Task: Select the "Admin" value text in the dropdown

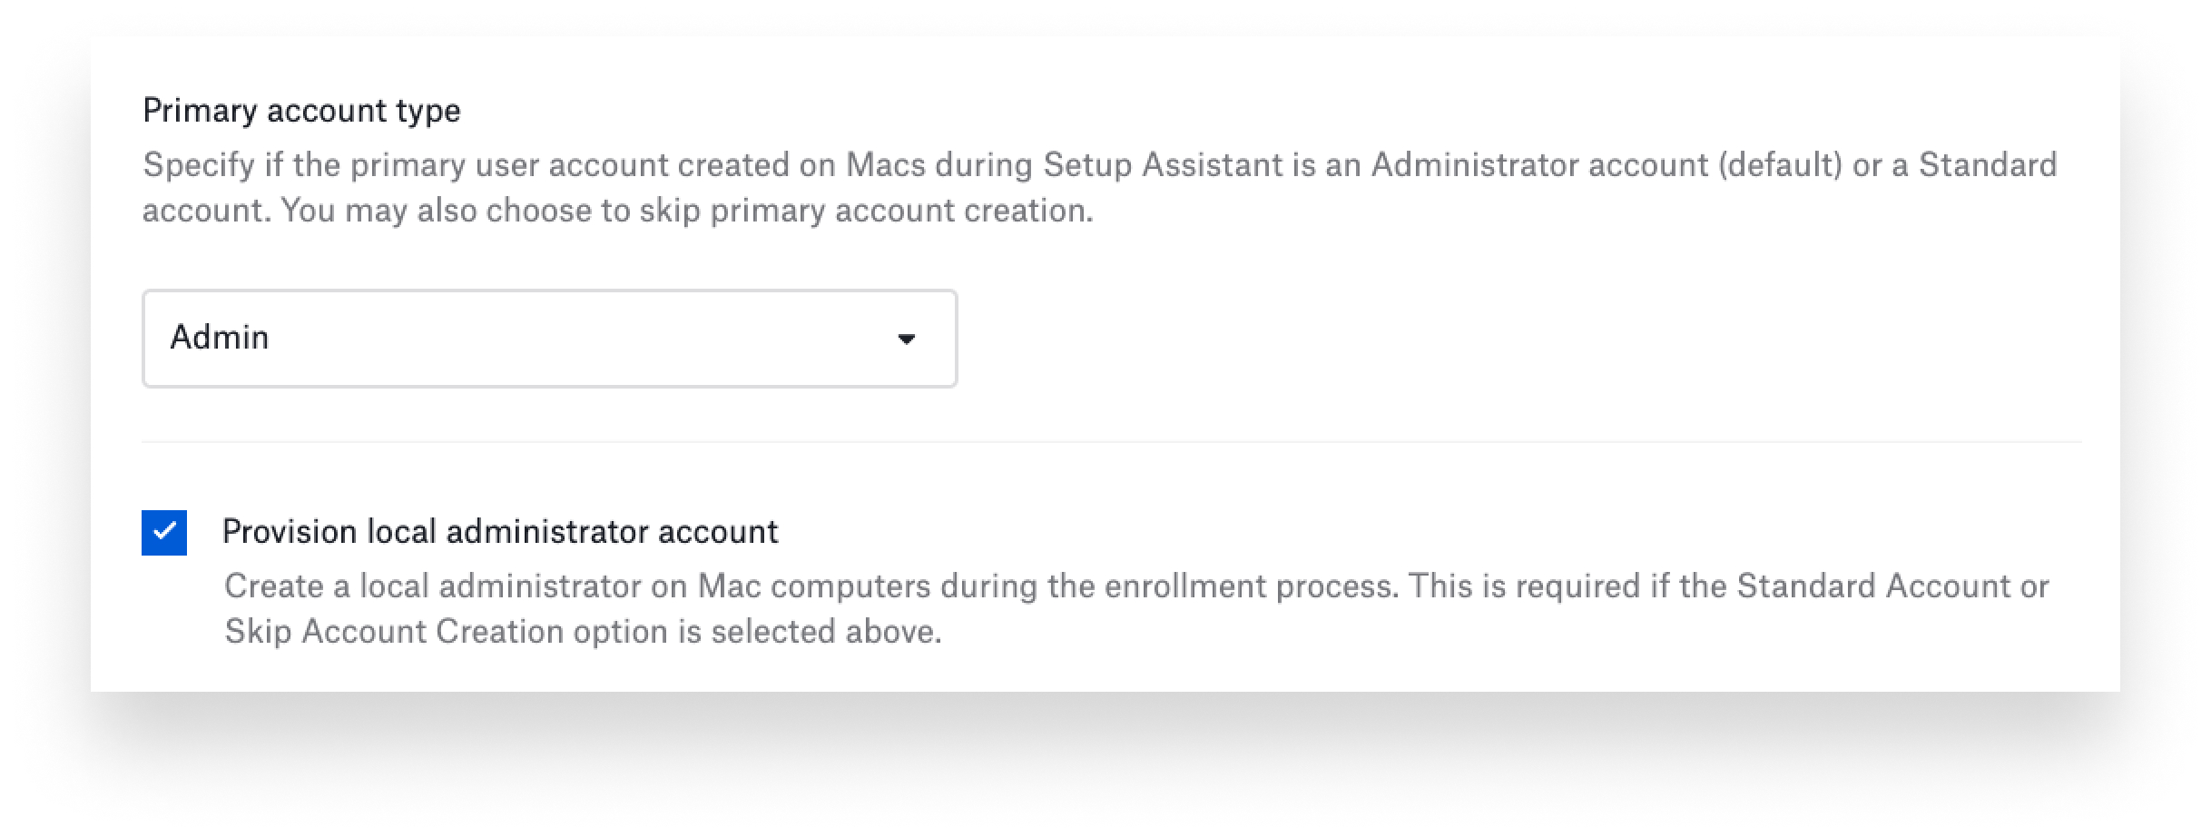Action: pos(220,338)
